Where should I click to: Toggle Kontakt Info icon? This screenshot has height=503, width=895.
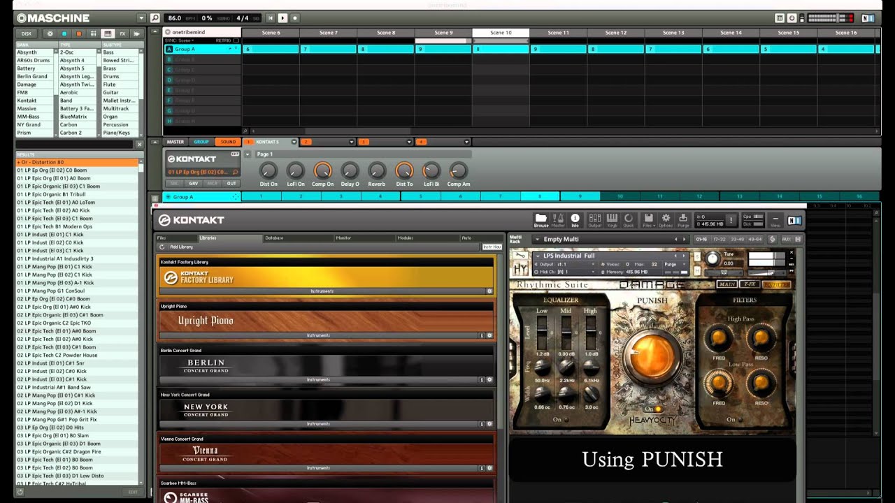(x=575, y=220)
